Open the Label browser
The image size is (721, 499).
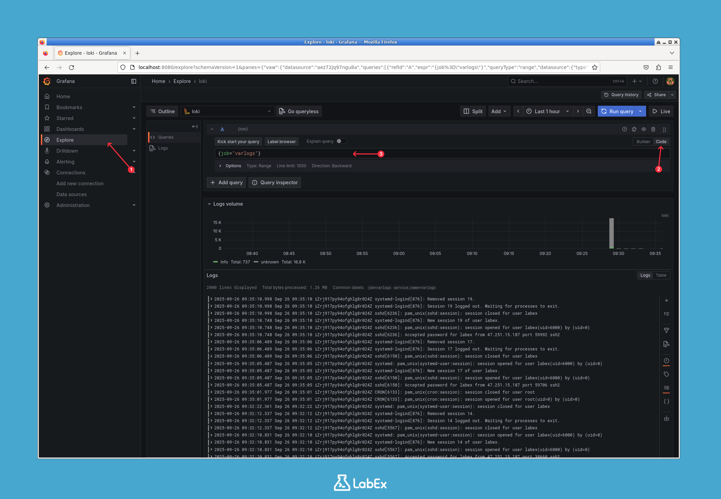[x=282, y=141]
